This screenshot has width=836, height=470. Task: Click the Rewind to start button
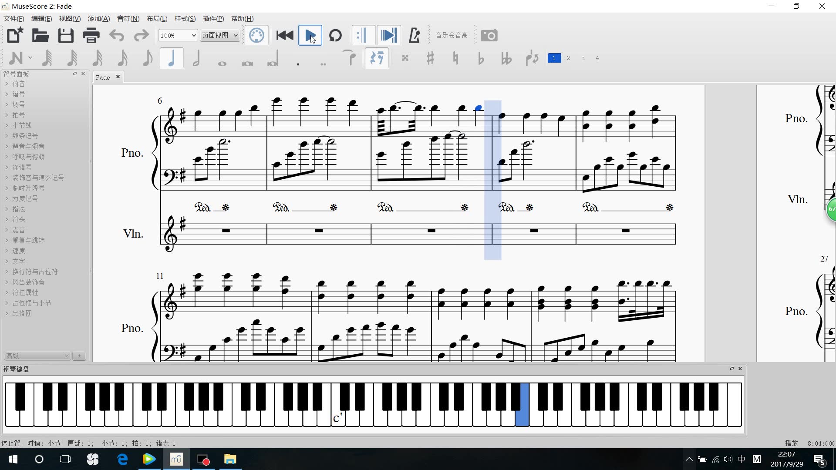pyautogui.click(x=285, y=36)
